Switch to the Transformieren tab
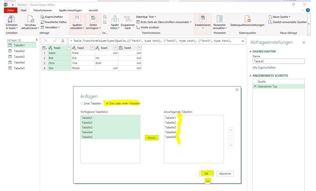The height and width of the screenshot is (191, 316). coord(42,10)
